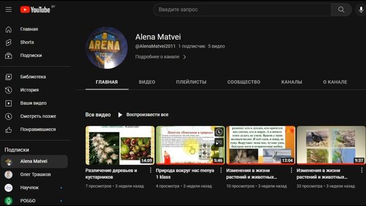Open Подписки in the sidebar

[x=35, y=56]
